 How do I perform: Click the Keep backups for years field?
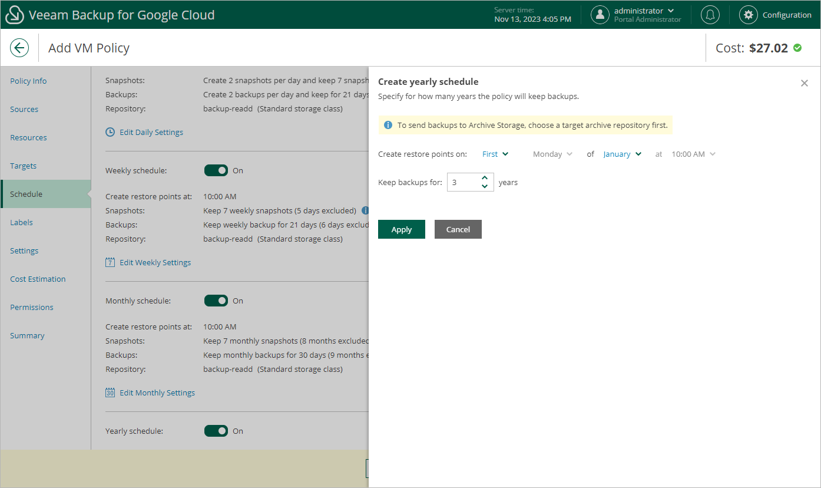pyautogui.click(x=464, y=183)
